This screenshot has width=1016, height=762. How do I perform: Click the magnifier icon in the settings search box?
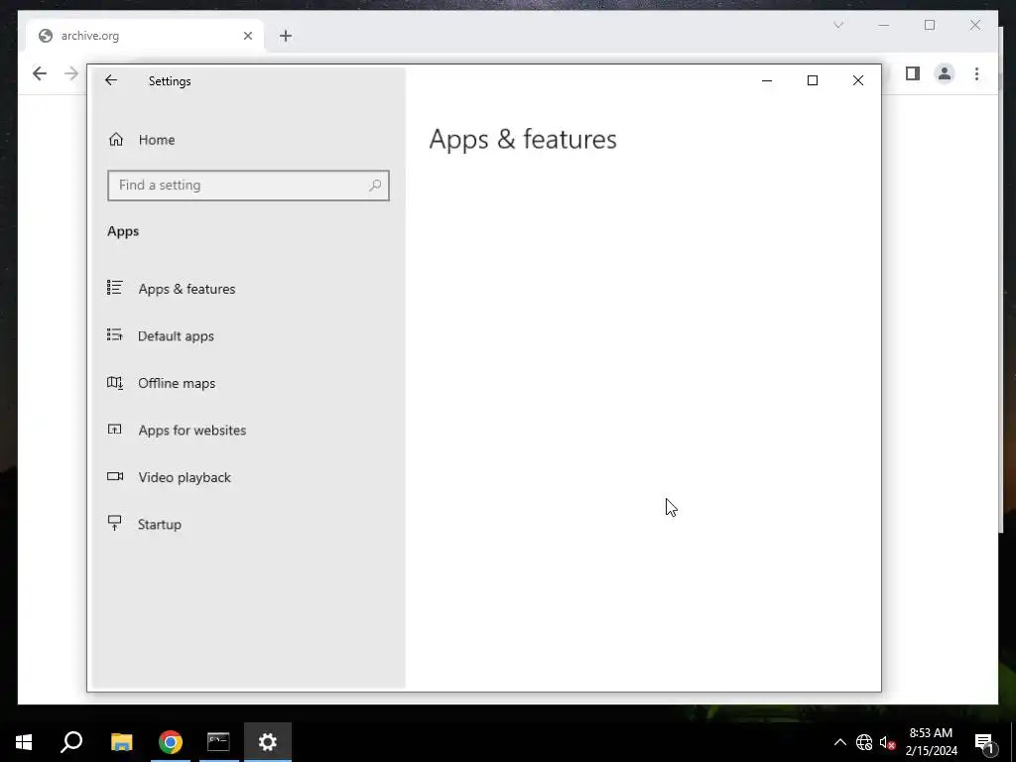[x=375, y=186]
